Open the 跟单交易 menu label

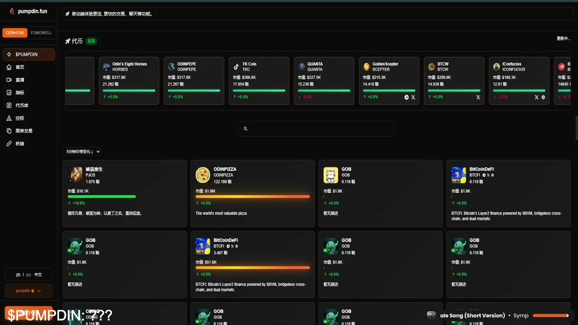[24, 131]
